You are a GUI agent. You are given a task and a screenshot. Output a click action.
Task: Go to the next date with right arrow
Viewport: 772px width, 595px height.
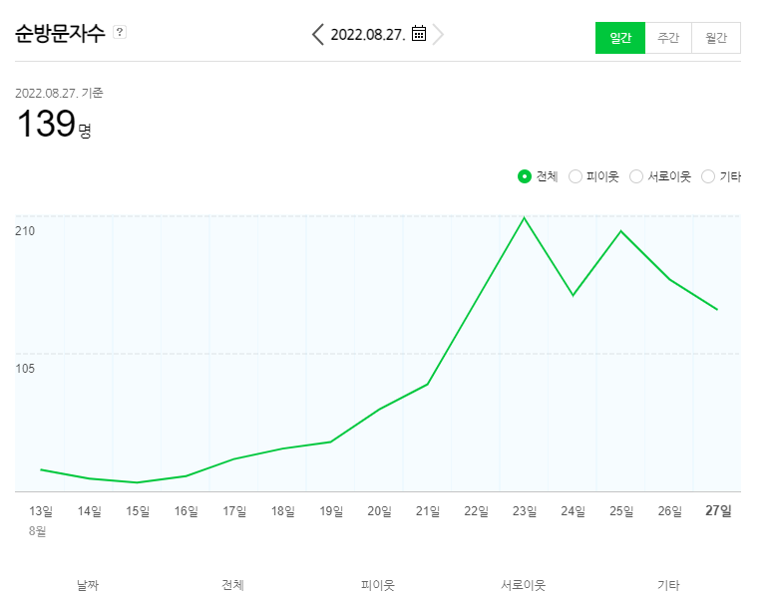438,35
